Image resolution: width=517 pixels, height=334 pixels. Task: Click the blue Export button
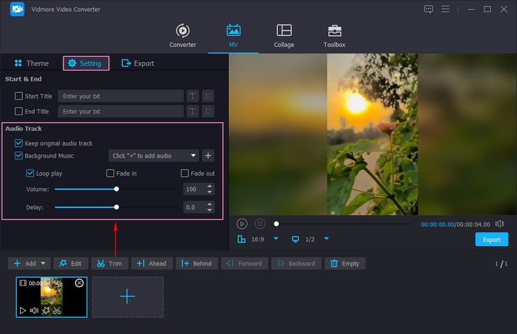[x=491, y=240]
